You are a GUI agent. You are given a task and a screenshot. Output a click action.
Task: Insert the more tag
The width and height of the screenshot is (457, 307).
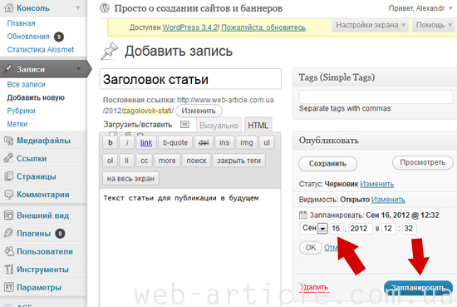pyautogui.click(x=167, y=161)
